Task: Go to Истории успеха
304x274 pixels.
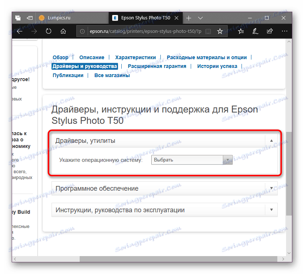Action: click(x=217, y=66)
